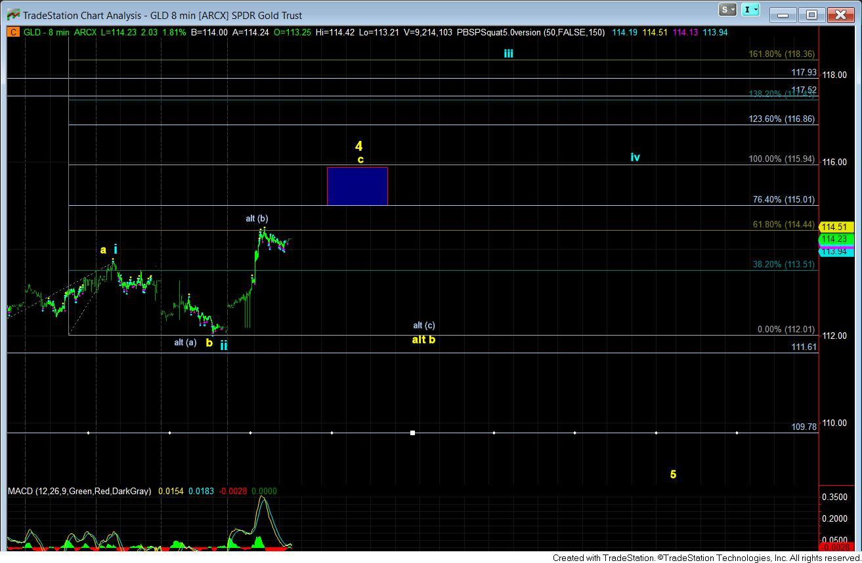Screen dimensions: 862x563
Task: Click the GLD - 8 min symbol label
Action: coord(48,32)
